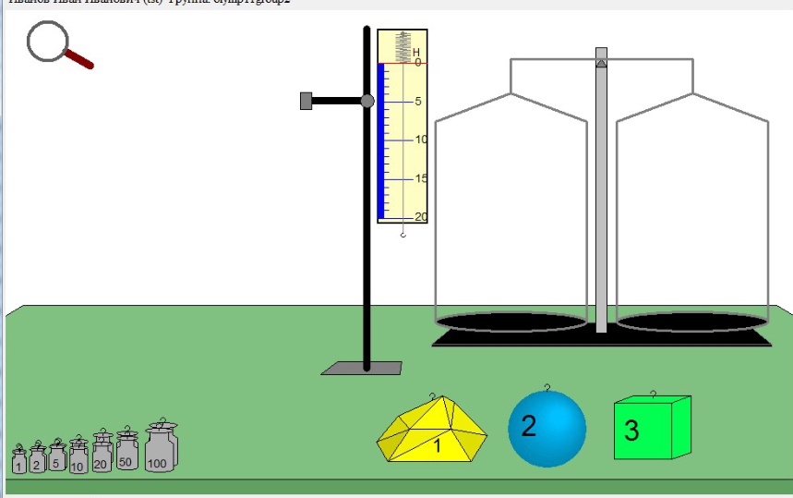Click the dynamometer spring at top

[x=403, y=46]
